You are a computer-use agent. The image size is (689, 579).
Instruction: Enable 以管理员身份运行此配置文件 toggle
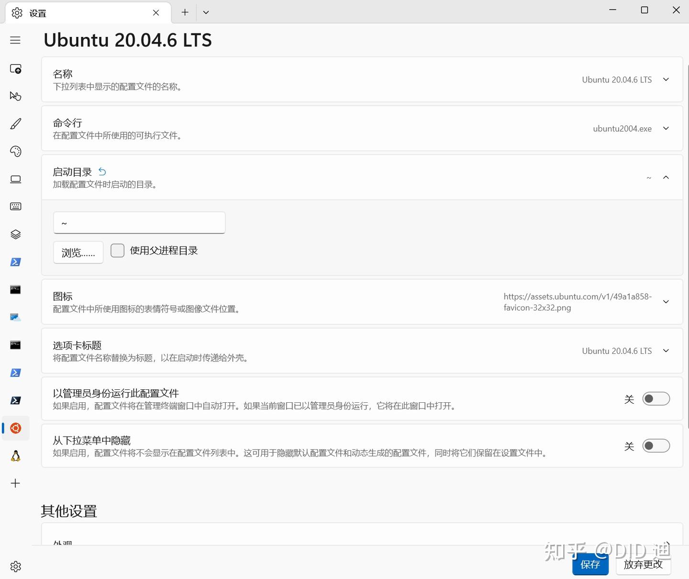[656, 398]
